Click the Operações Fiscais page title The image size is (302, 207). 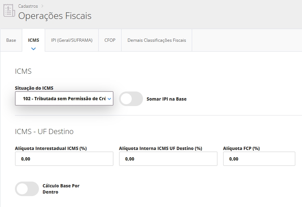click(x=55, y=16)
